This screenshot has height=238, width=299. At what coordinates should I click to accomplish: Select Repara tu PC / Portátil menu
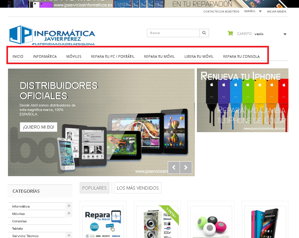[x=113, y=56]
